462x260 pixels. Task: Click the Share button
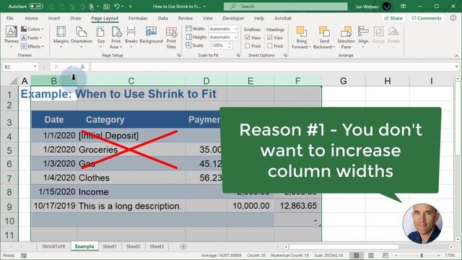393,18
